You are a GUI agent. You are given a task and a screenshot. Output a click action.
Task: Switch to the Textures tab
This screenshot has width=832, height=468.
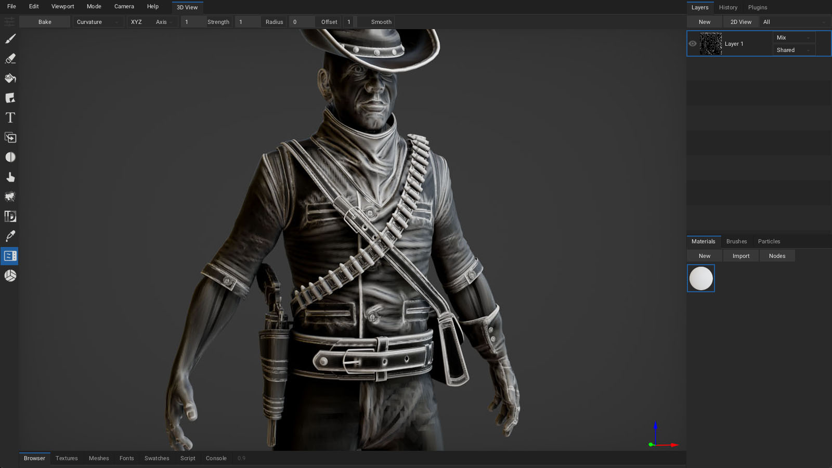coord(67,458)
